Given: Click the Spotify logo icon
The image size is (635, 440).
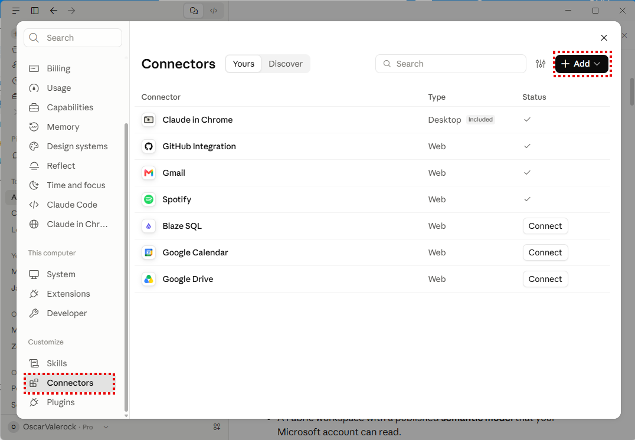Looking at the screenshot, I should click(x=149, y=199).
